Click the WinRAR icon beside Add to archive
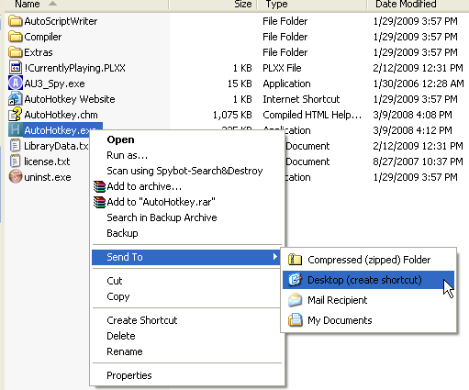This screenshot has width=469, height=390. pos(99,186)
